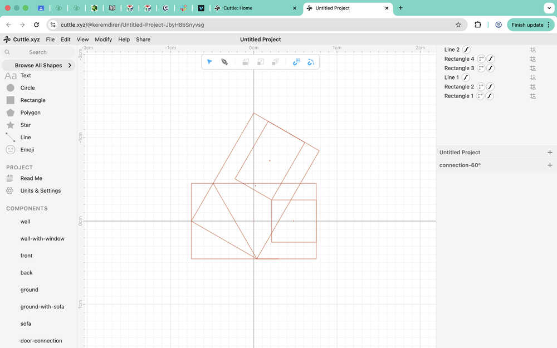Add a Text shape
Viewport: 557px width, 348px height.
pyautogui.click(x=26, y=75)
